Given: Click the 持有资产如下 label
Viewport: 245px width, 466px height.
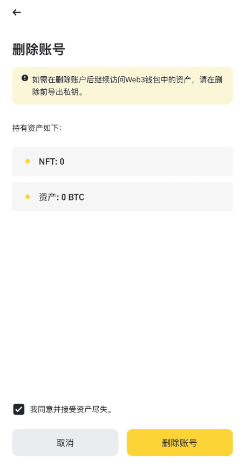Looking at the screenshot, I should pos(37,128).
